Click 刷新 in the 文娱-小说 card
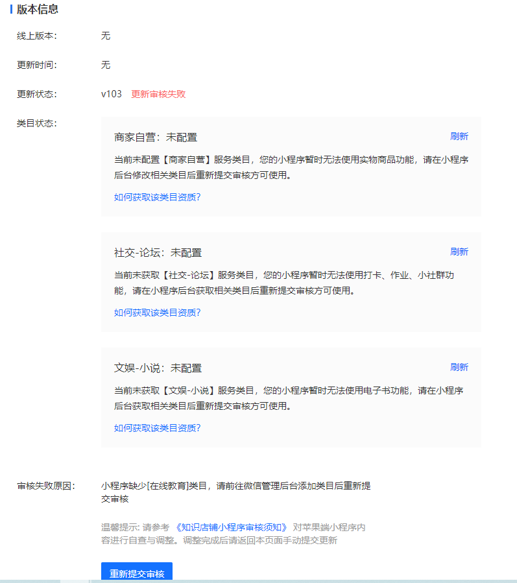Screen dimensions: 517x583 coord(459,367)
